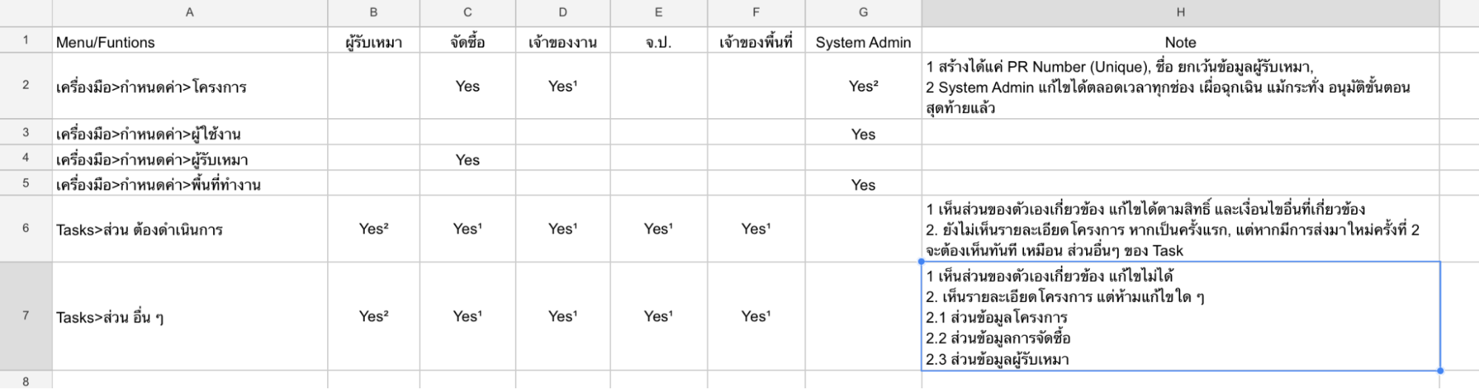The image size is (1479, 389).
Task: Click the "Note" header cell
Action: pyautogui.click(x=1180, y=42)
